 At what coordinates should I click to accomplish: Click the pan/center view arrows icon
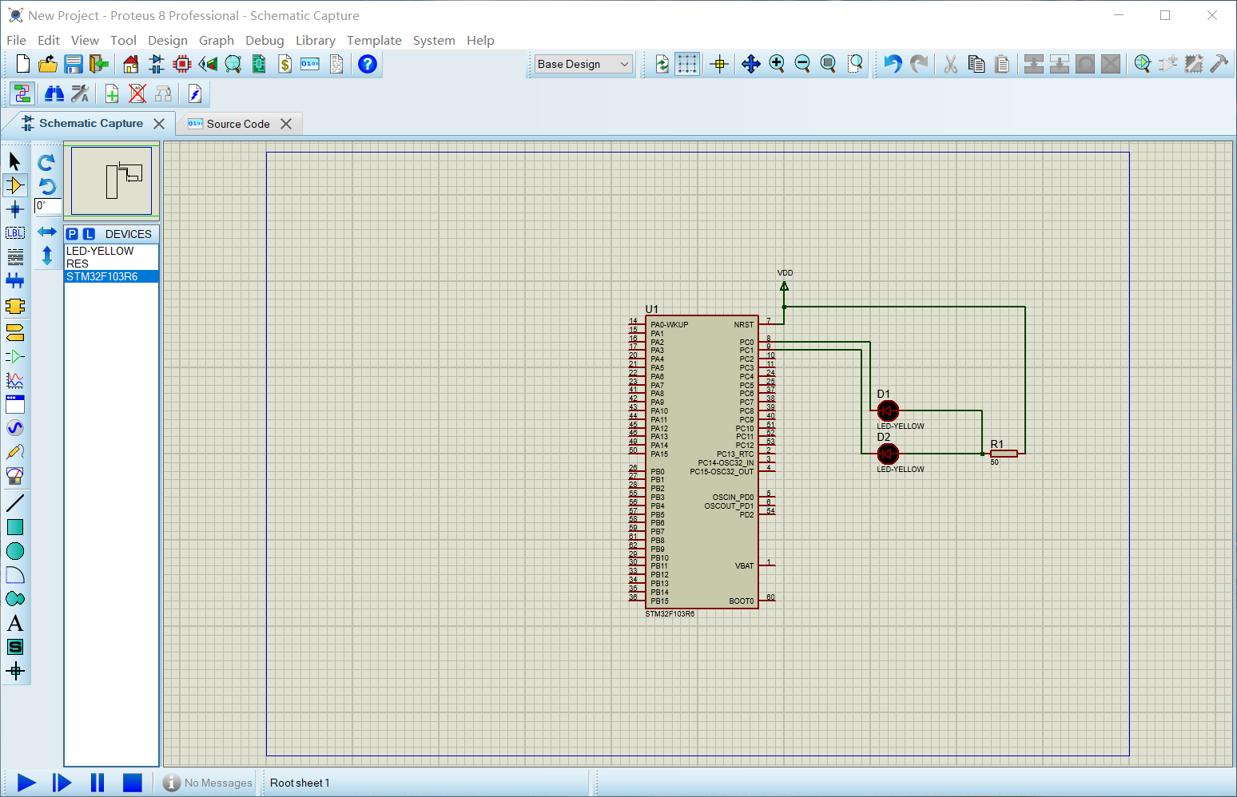point(750,64)
